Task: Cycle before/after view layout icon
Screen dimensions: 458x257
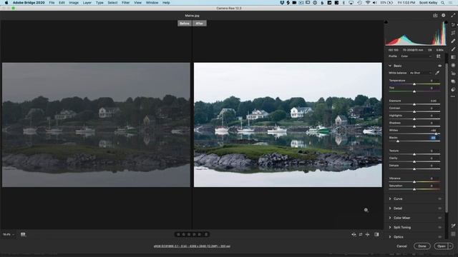Action: [x=354, y=234]
